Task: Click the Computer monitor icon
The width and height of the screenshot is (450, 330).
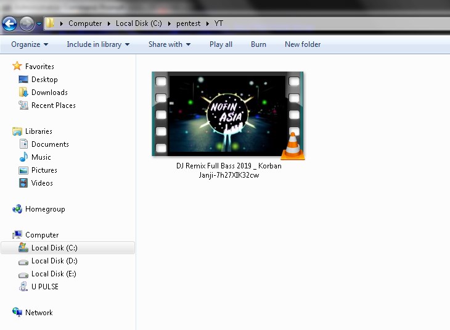Action: coord(17,234)
